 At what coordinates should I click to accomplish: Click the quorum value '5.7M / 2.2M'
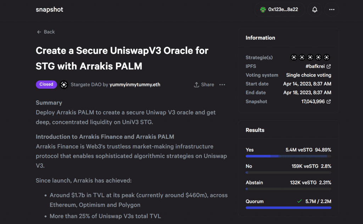pos(318,201)
